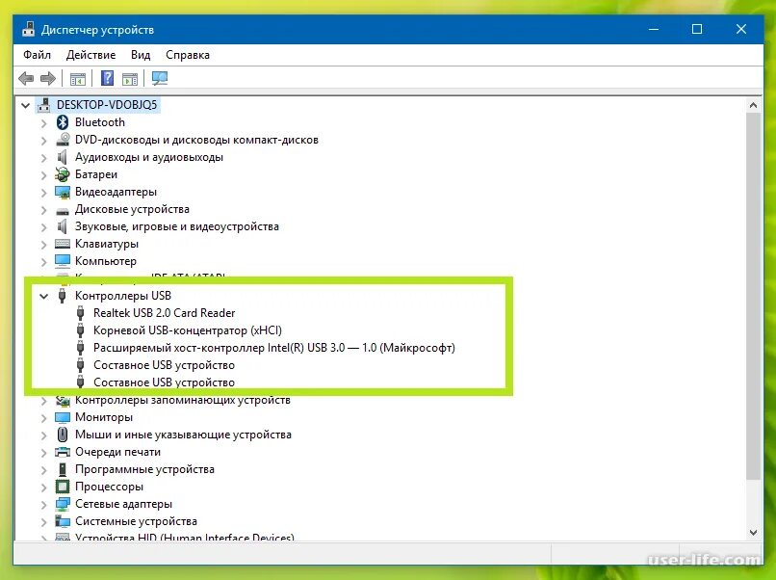
Task: Click the sound, game and video devices icon
Action: 63,226
